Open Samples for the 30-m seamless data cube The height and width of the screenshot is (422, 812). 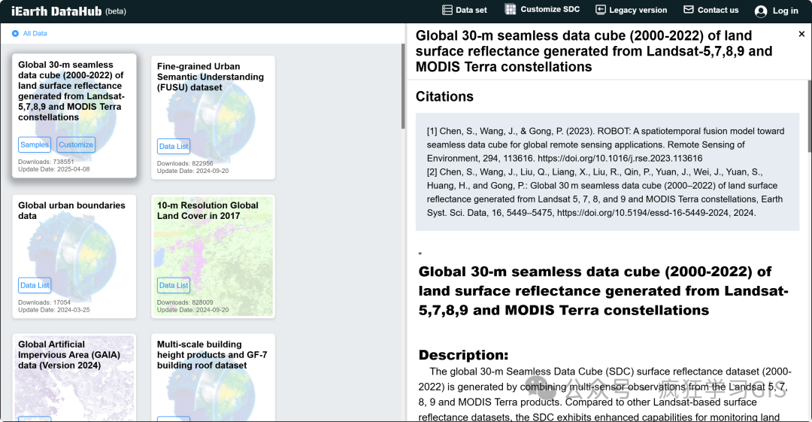pyautogui.click(x=35, y=144)
